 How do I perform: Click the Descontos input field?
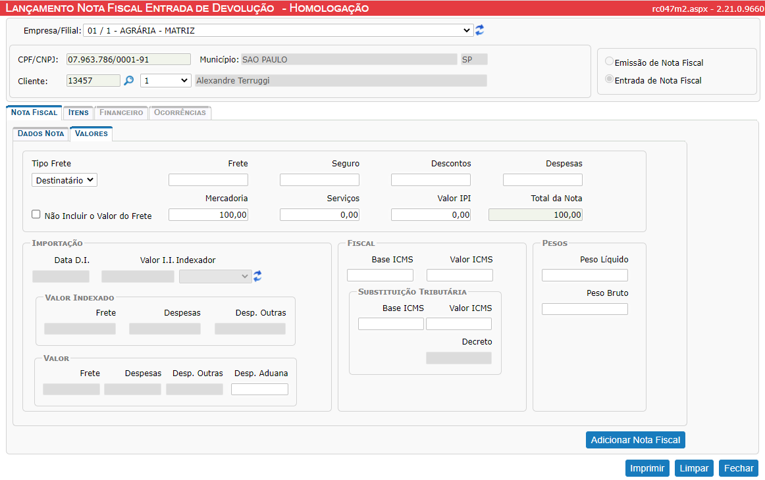point(431,180)
